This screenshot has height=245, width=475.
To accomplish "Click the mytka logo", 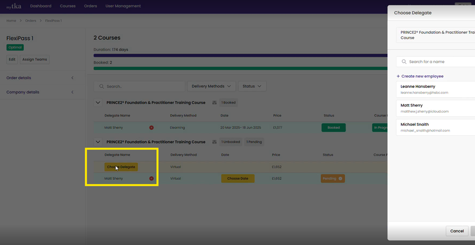I will pos(14,6).
